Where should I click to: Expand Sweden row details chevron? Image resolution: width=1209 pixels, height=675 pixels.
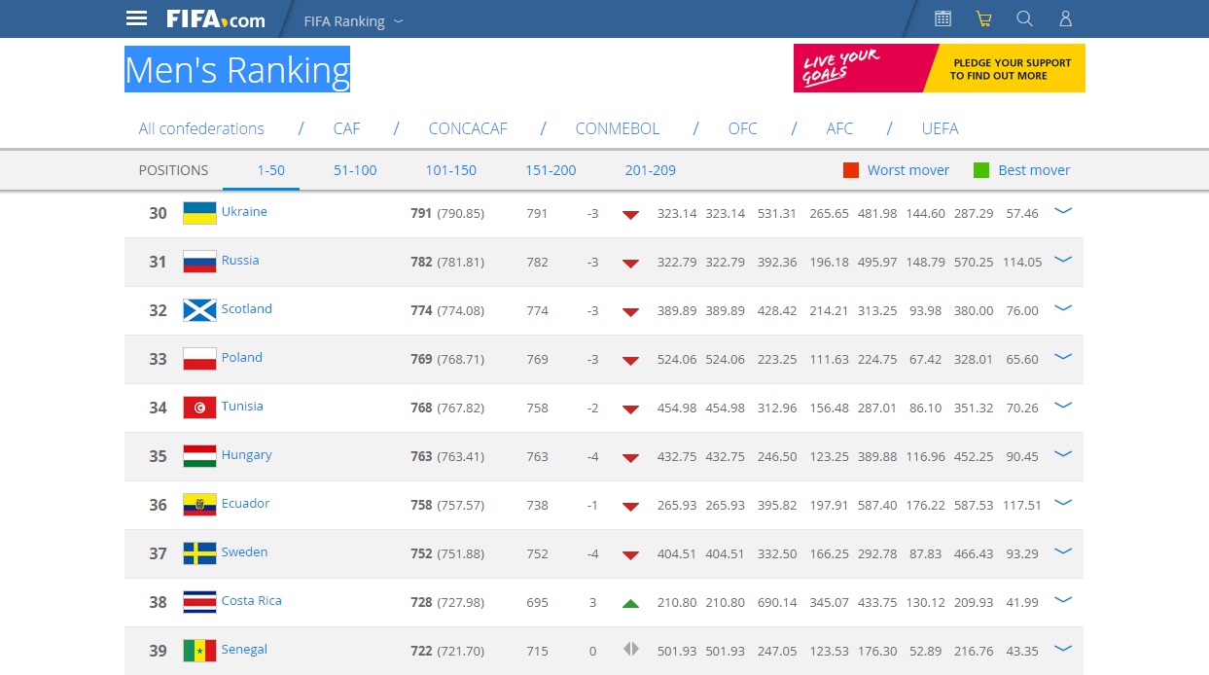[x=1063, y=551]
